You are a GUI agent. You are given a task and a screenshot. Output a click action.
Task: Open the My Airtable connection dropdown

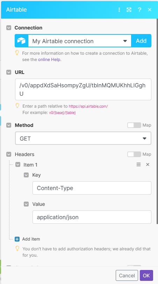point(80,41)
